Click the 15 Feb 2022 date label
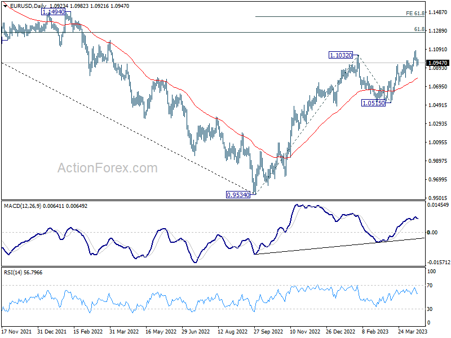Viewport: 451px width, 338px height. click(x=88, y=331)
